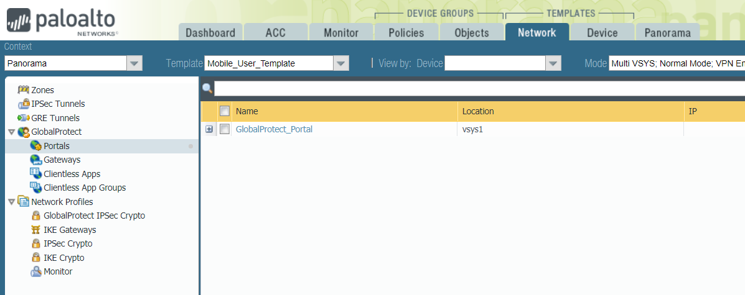Expand the GlobalProtect_Portal row with plus button
This screenshot has width=745, height=295.
(x=209, y=129)
